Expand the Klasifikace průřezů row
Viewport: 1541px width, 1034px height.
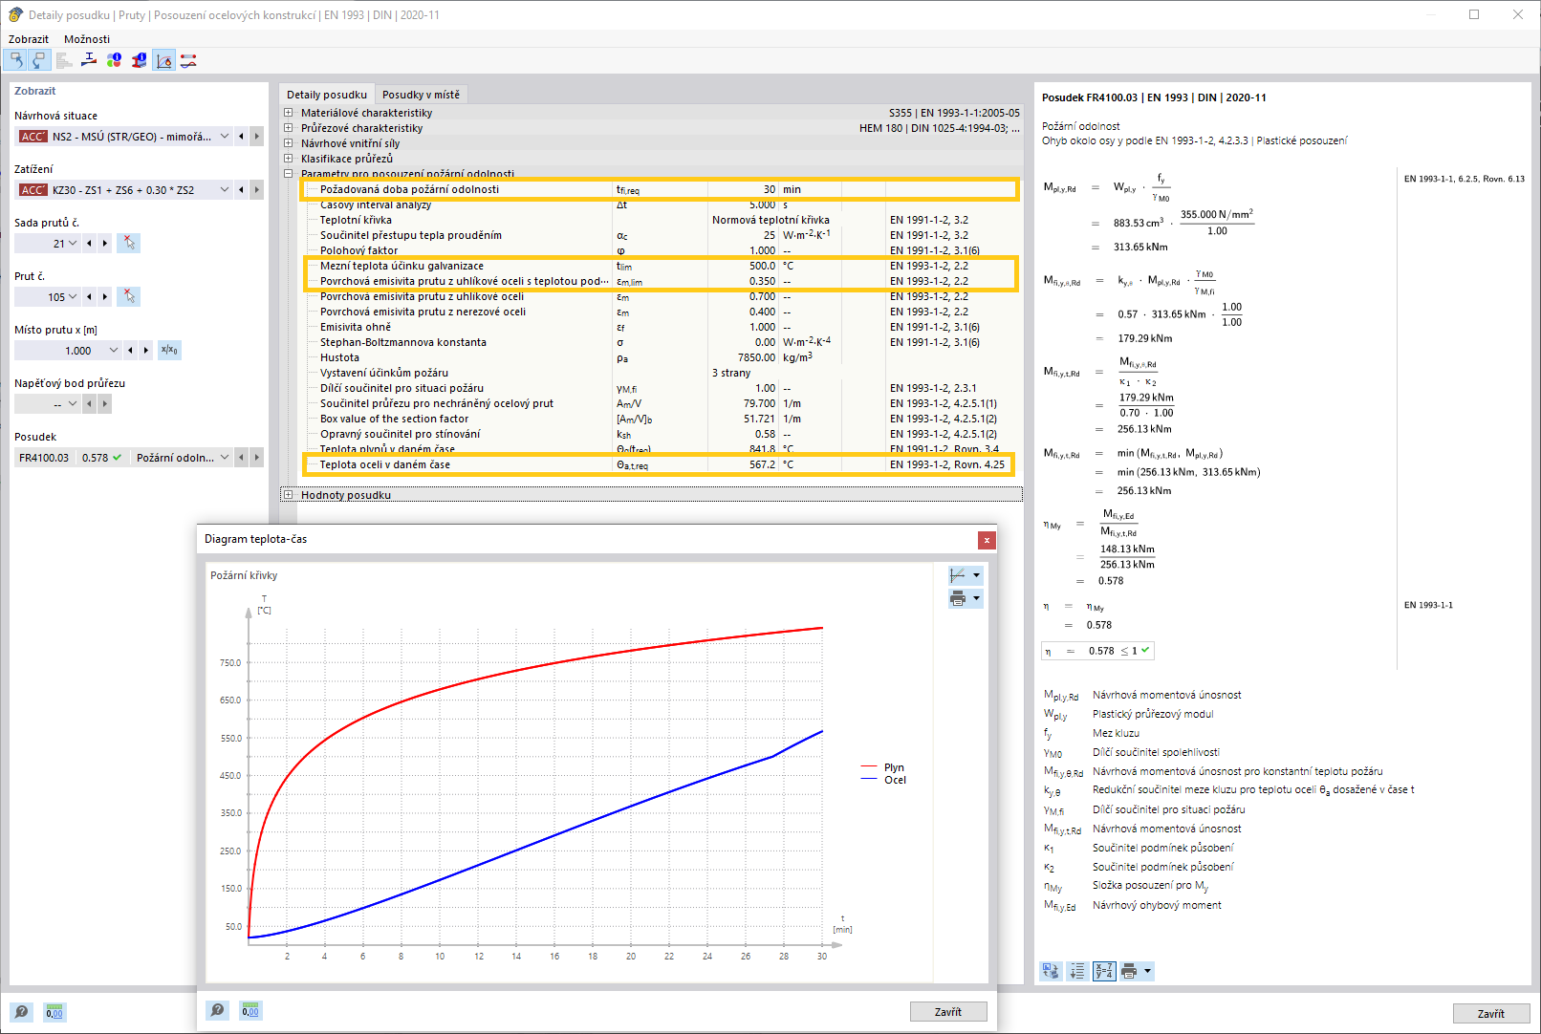point(288,159)
